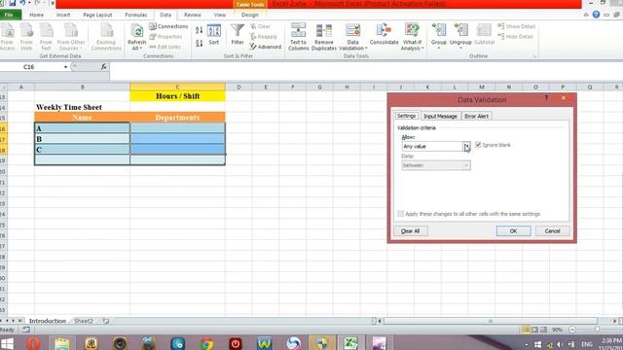Select the Weekly Time Sheet cell

click(82, 107)
